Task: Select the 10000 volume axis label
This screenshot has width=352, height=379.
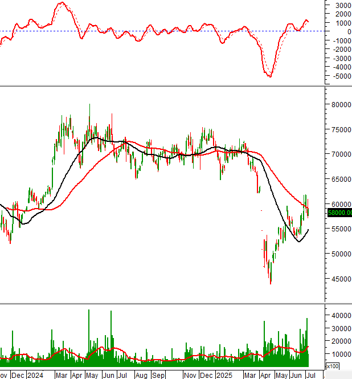Action: [341, 354]
